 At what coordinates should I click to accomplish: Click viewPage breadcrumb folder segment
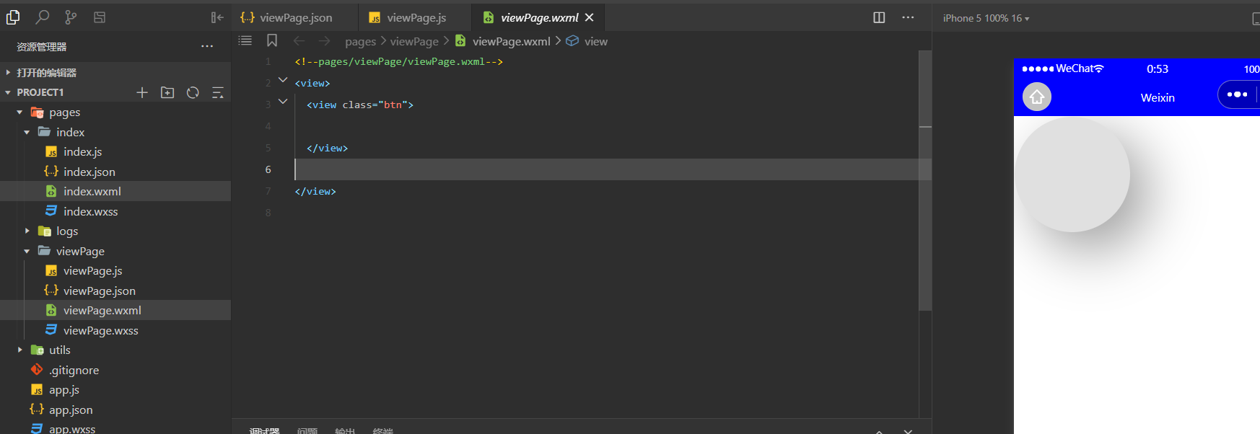pyautogui.click(x=414, y=42)
